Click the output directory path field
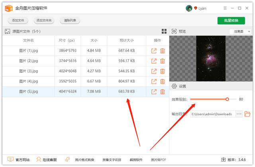 point(213,114)
